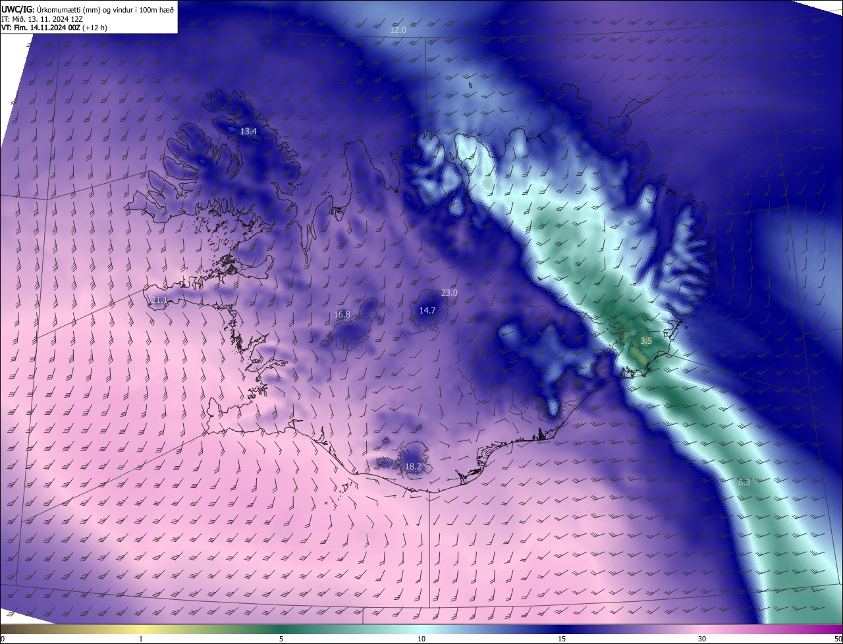Click the legend tick label 0

[x=3, y=639]
